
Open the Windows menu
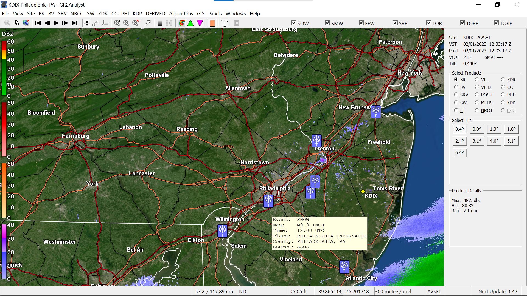[236, 14]
